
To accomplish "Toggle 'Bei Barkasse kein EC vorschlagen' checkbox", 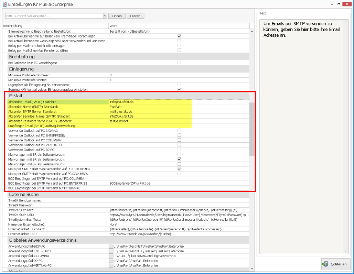I will pyautogui.click(x=179, y=63).
